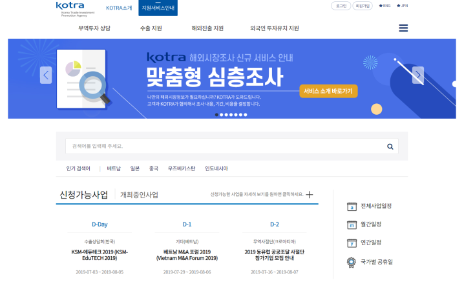Viewport: 464px width, 289px height.
Task: Switch language to ENG
Action: coord(385,6)
